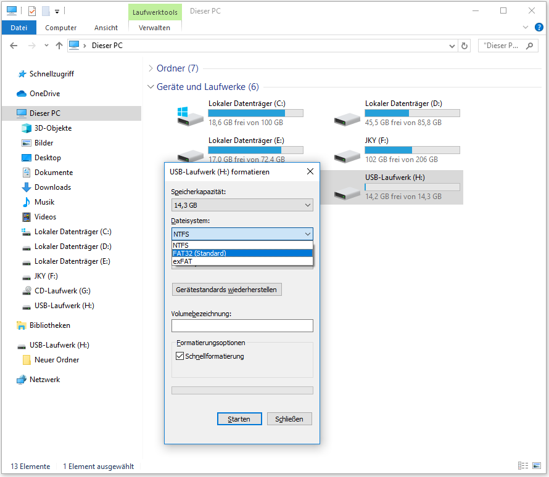
Task: Choose NTFS from the file system list
Action: (x=242, y=245)
